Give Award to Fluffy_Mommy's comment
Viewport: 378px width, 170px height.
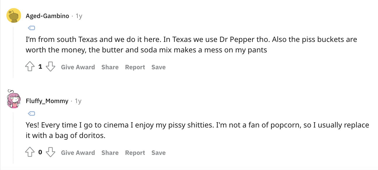tap(78, 153)
